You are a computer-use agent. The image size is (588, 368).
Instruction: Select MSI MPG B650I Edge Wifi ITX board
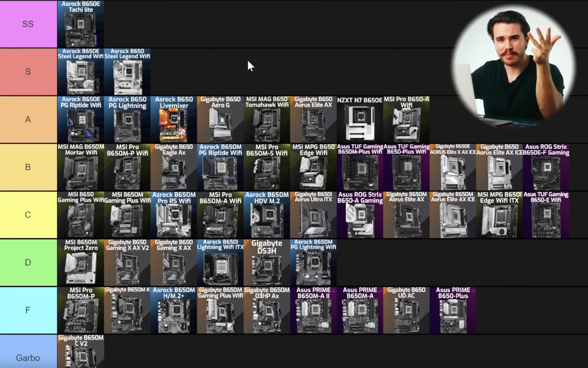click(500, 215)
